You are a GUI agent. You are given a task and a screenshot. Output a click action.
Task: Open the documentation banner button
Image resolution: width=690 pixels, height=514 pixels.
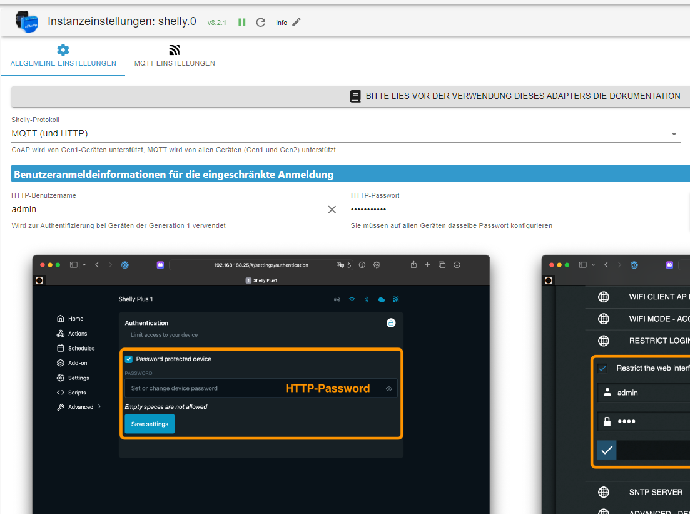(350, 96)
